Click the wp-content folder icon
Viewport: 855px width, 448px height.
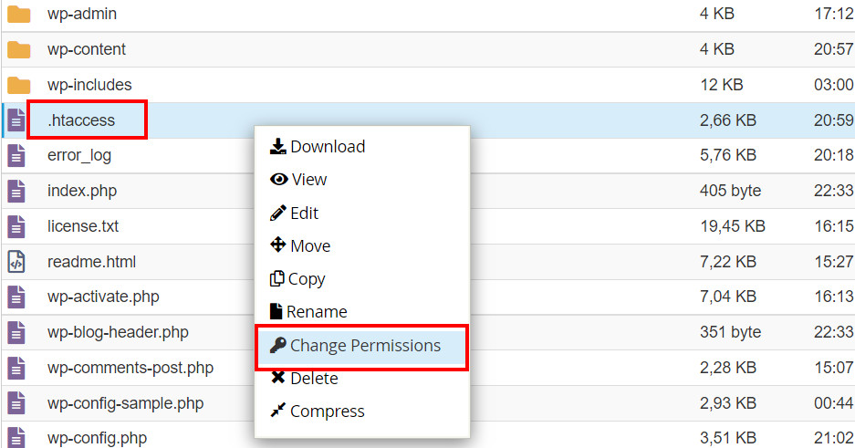point(18,49)
